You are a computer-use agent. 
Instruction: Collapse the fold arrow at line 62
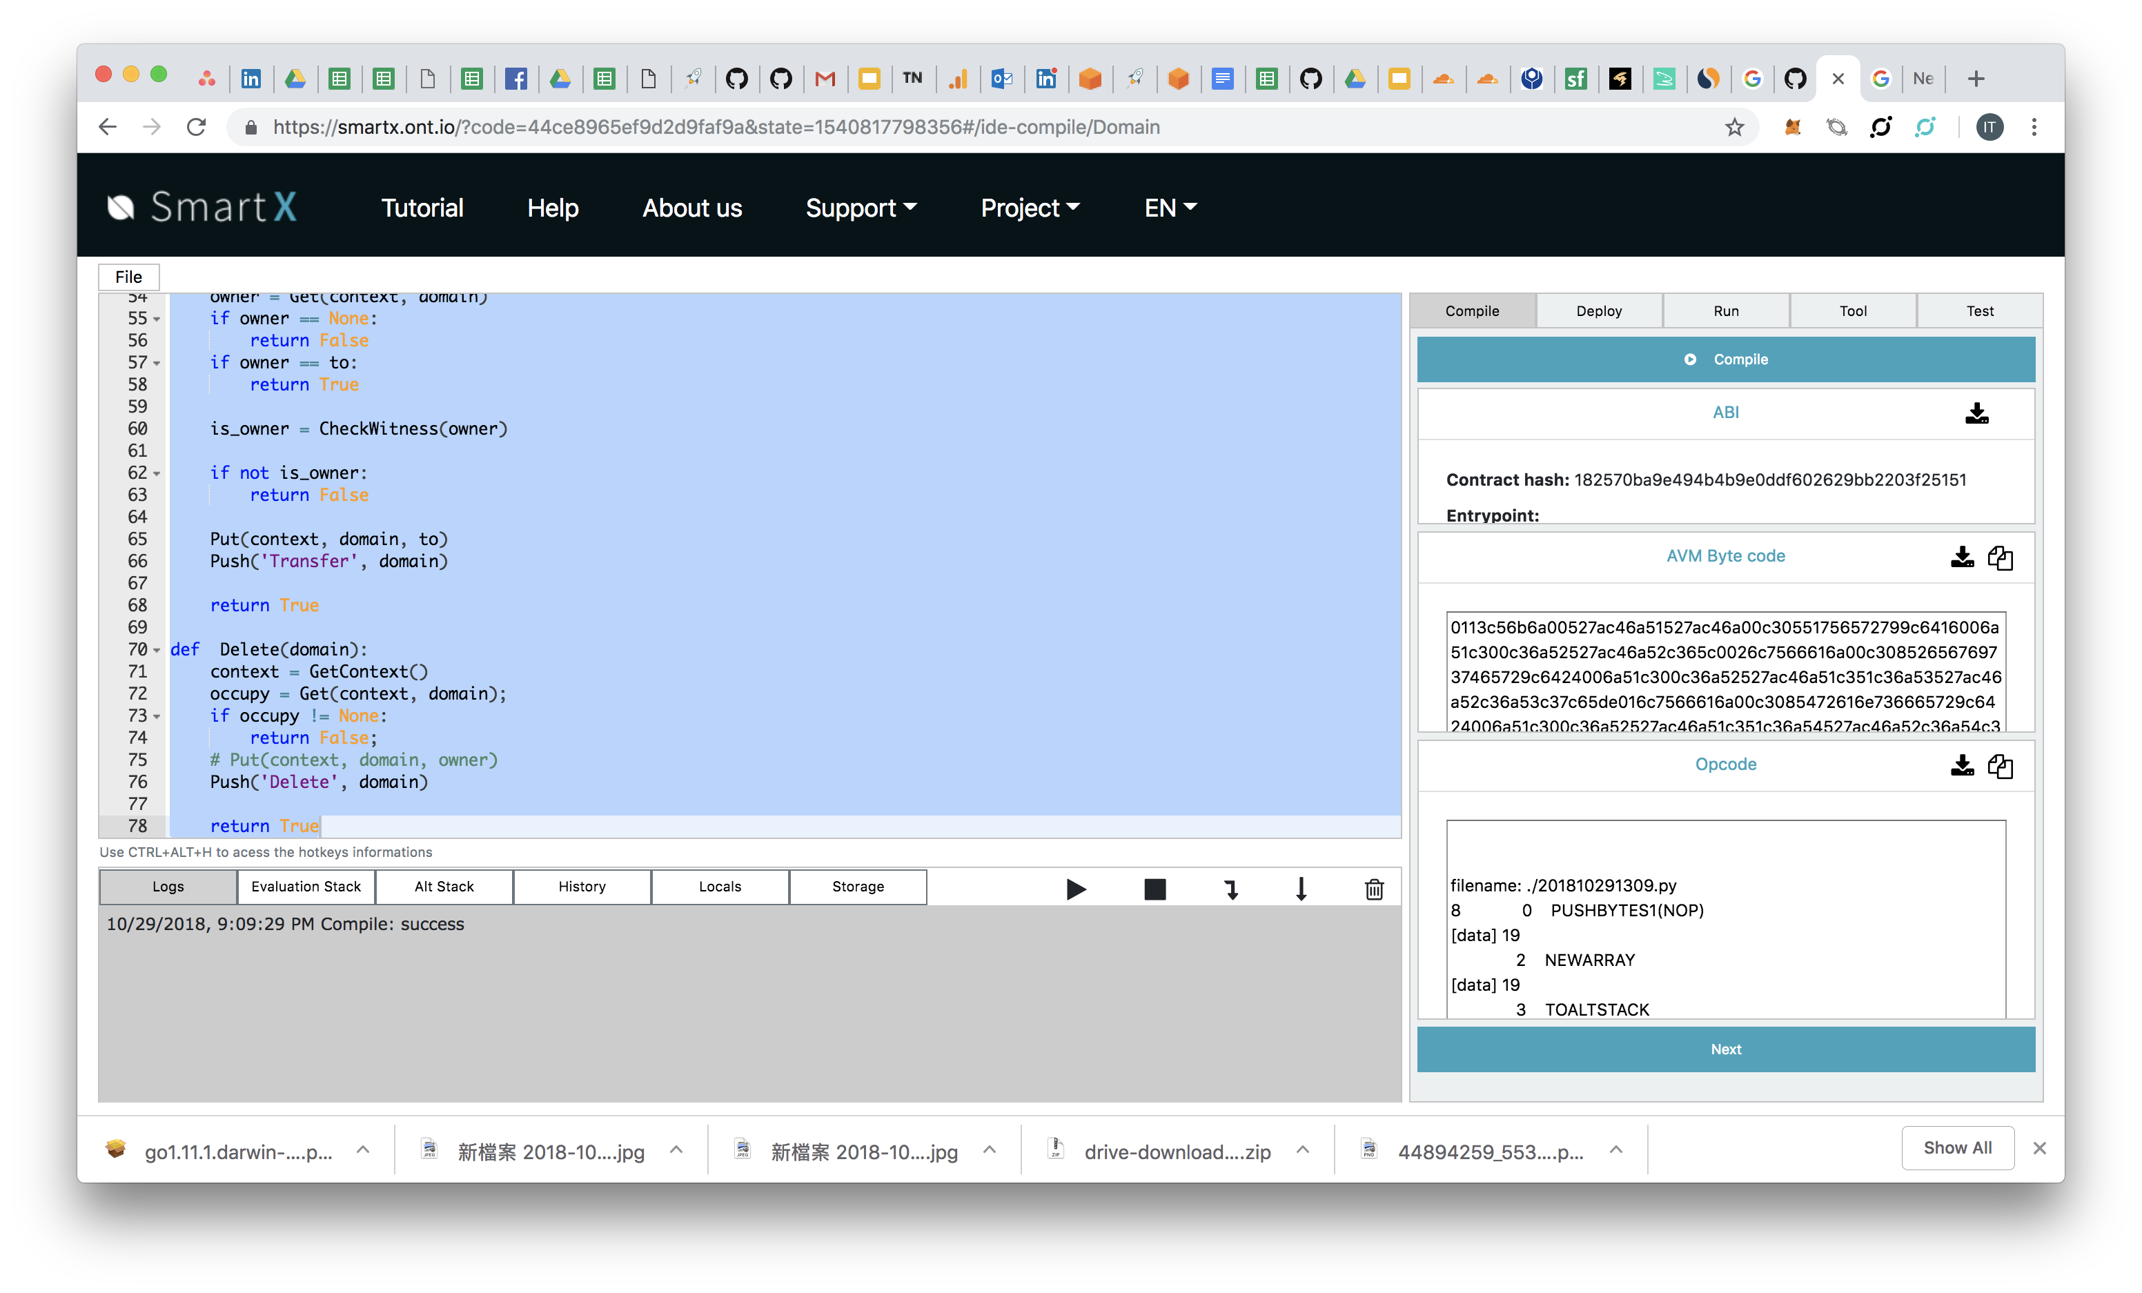pyautogui.click(x=157, y=473)
